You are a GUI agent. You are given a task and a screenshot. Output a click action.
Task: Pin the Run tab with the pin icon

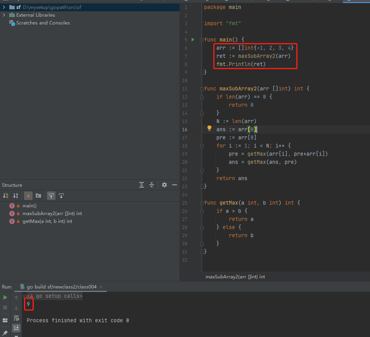(5, 333)
